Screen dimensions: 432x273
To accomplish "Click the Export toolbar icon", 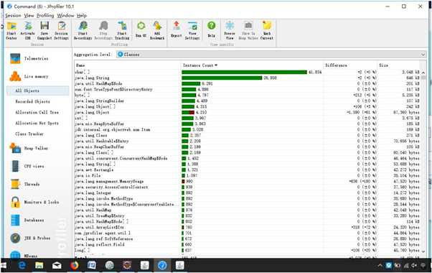I will coord(177,29).
